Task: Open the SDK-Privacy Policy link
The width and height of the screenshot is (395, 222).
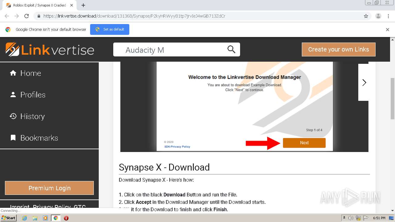Action: (x=177, y=147)
